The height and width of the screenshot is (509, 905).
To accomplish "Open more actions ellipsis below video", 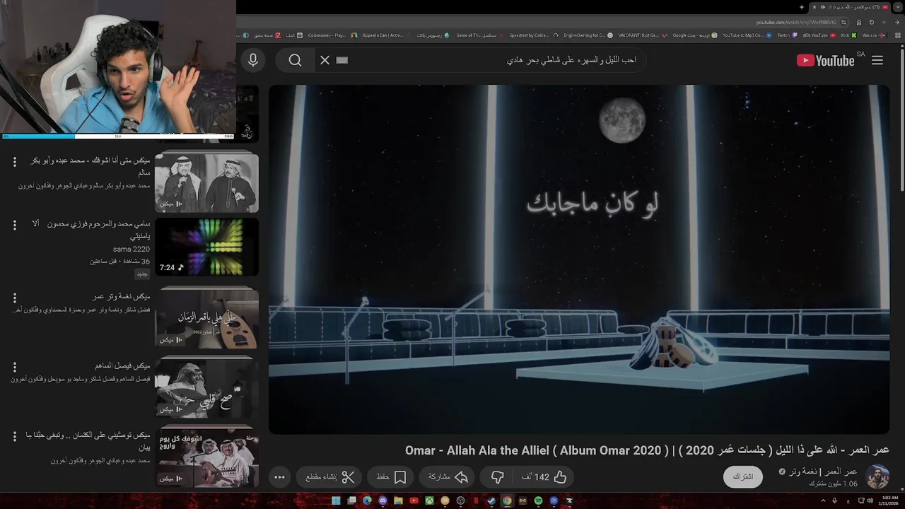I will click(x=279, y=477).
